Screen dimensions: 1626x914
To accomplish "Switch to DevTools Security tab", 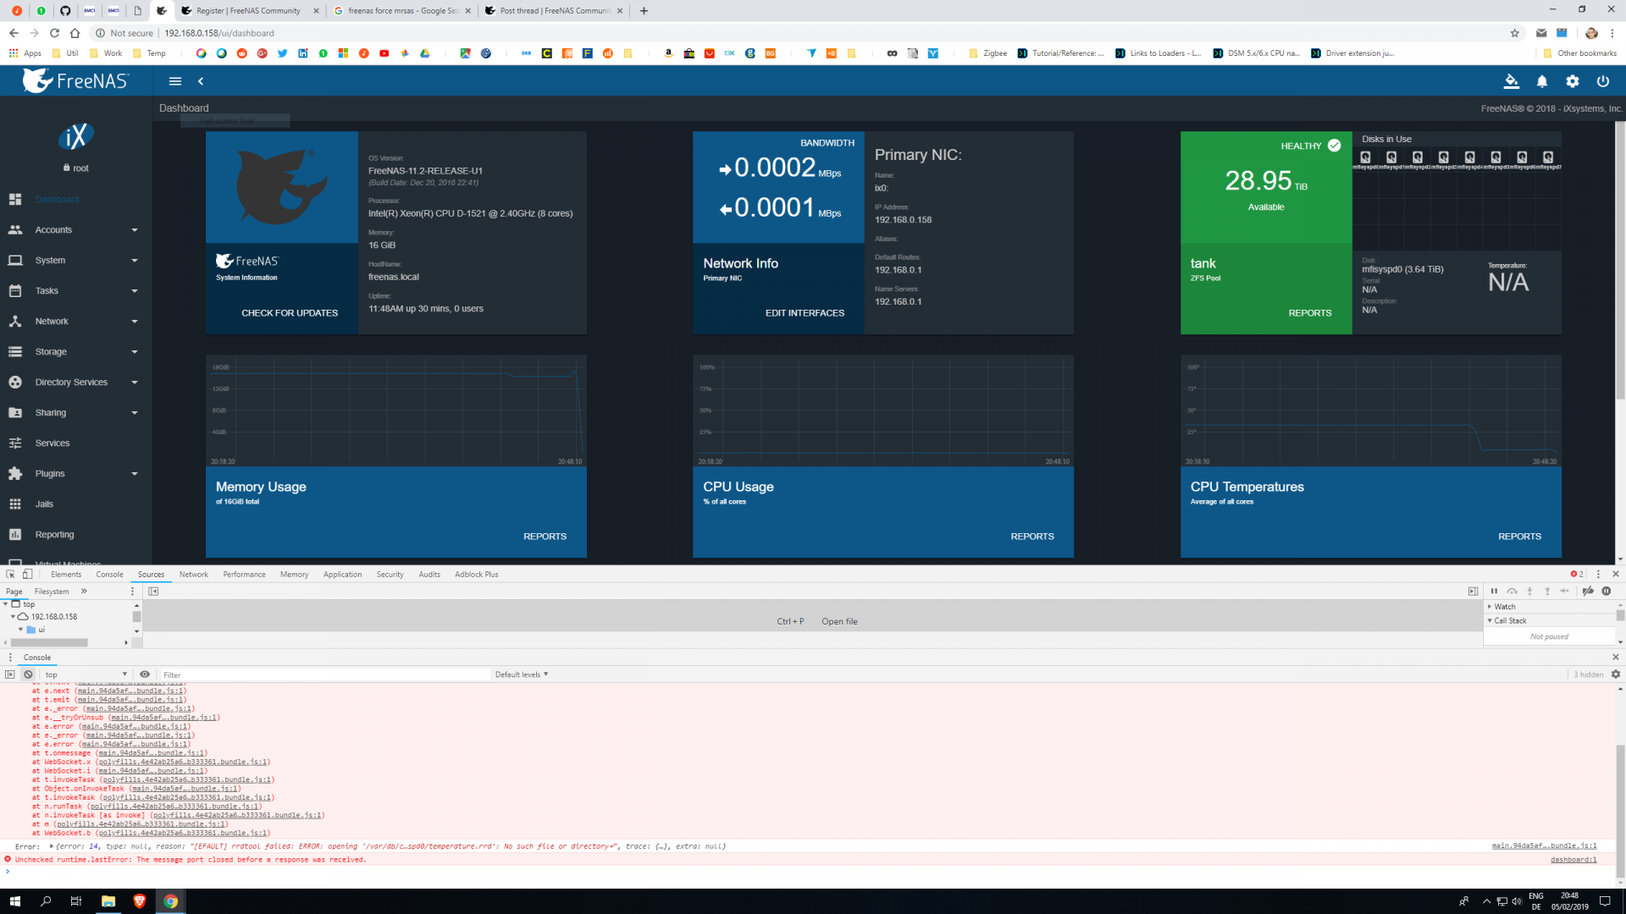I will [390, 575].
